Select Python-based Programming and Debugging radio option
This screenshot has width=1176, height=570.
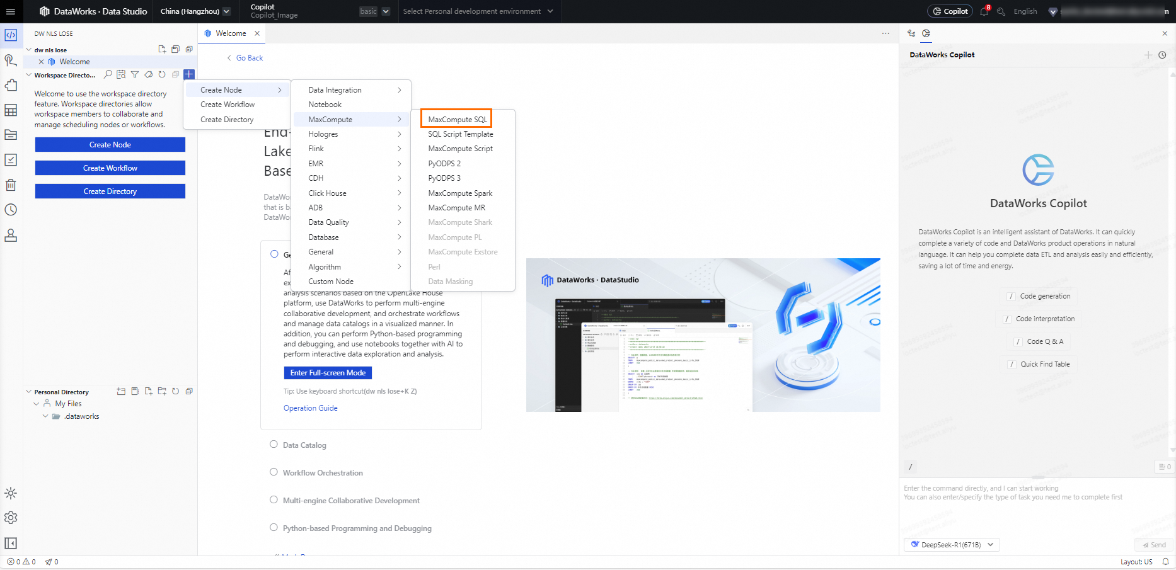tap(274, 527)
